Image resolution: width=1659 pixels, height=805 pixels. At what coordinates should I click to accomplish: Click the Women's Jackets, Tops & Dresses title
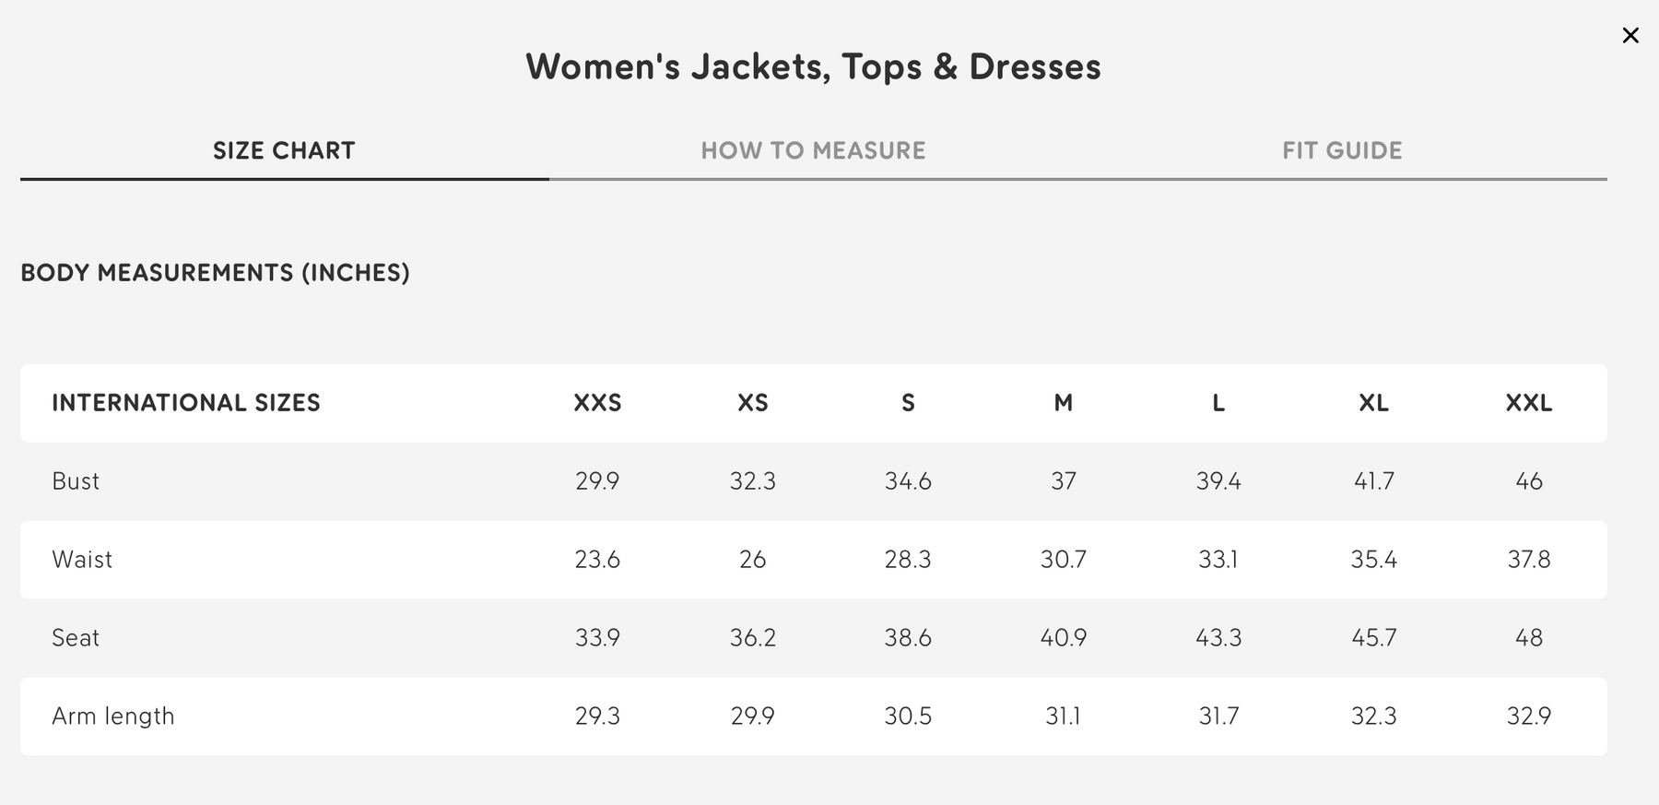point(813,67)
